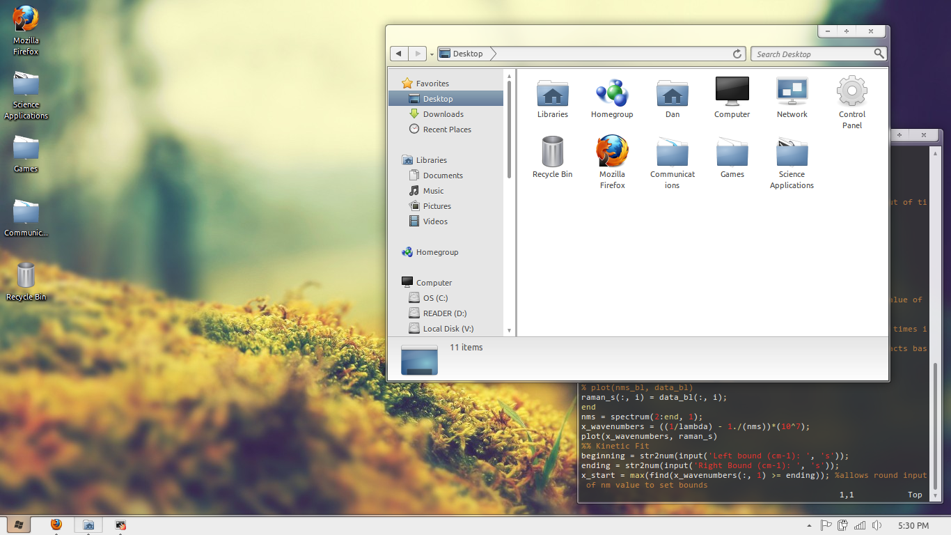
Task: Click the Search Desktop input field
Action: (x=811, y=54)
